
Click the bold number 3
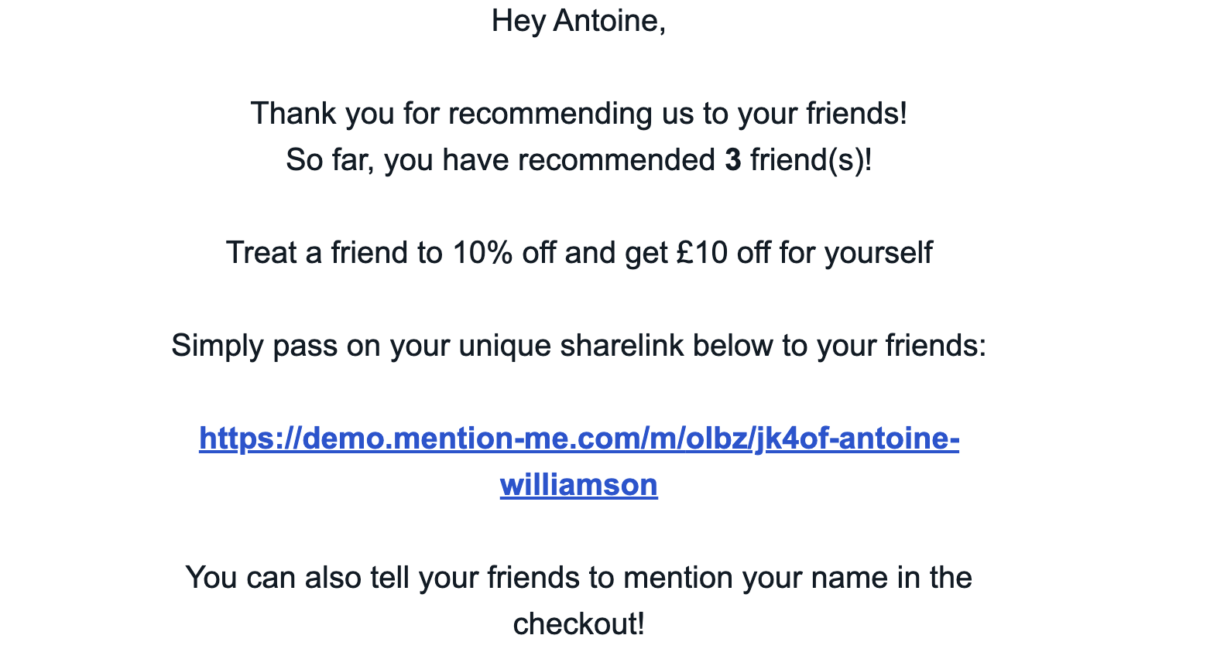(x=733, y=160)
